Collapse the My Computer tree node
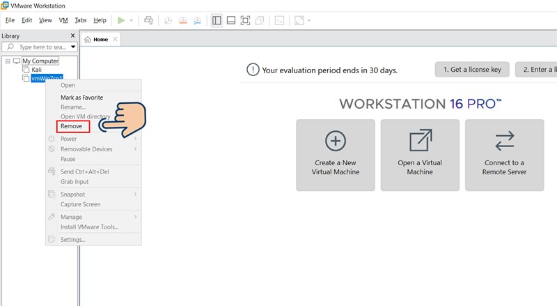The height and width of the screenshot is (306, 557). click(x=7, y=61)
